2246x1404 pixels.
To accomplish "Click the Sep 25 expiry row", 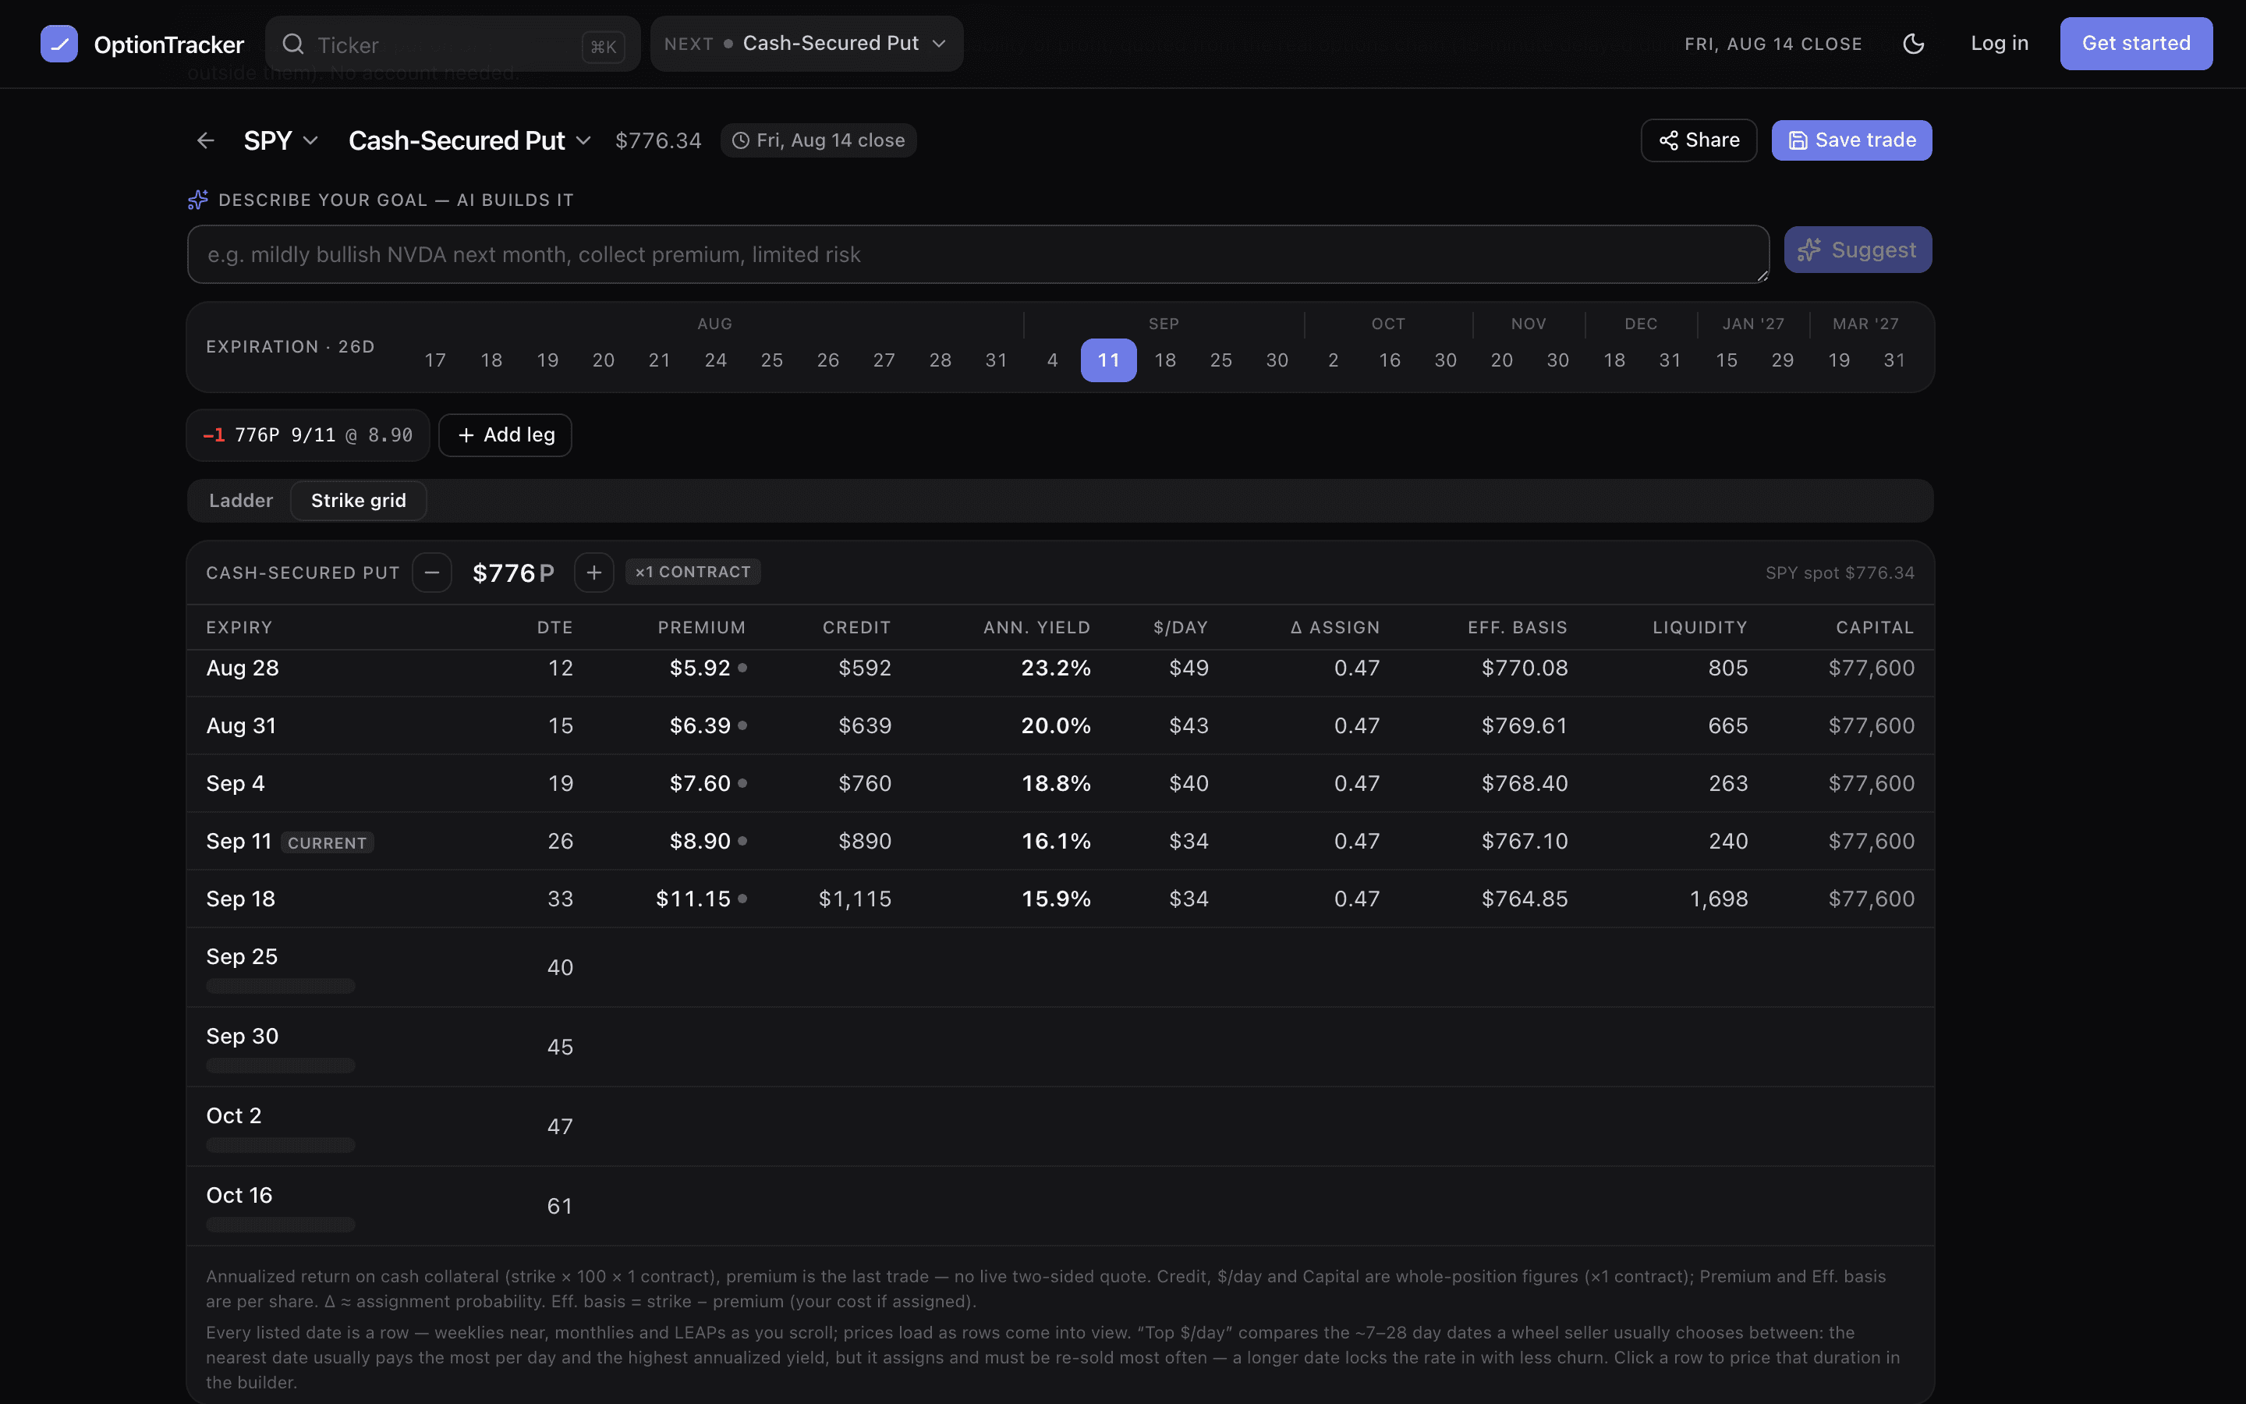I will [1060, 966].
